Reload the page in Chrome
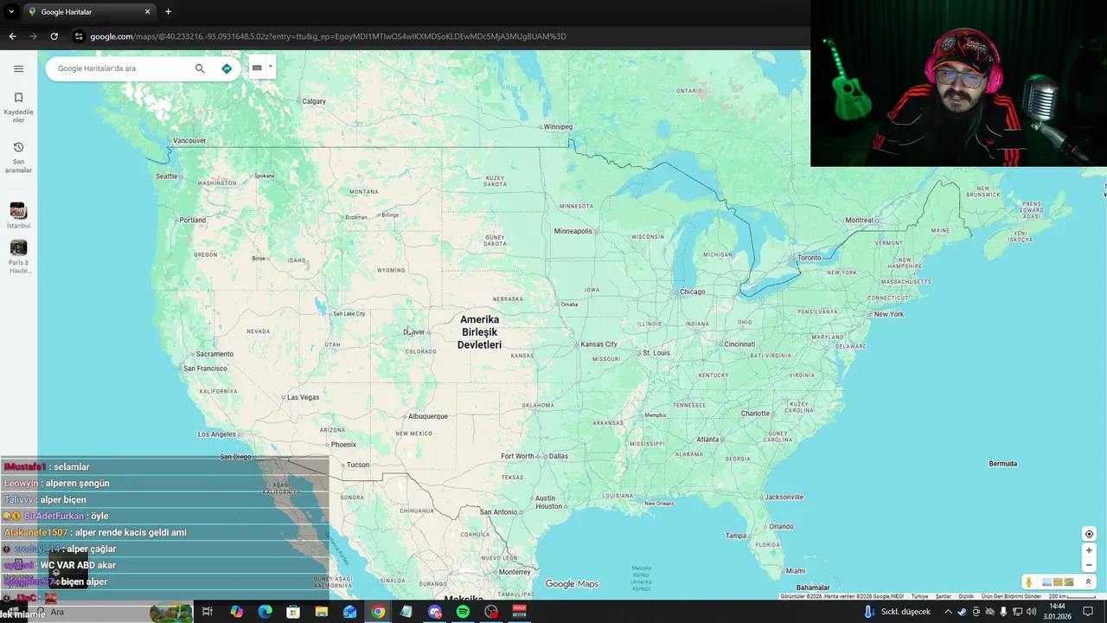This screenshot has height=623, width=1107. (54, 36)
